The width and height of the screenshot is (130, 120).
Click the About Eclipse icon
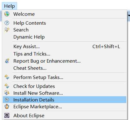[x=7, y=115]
